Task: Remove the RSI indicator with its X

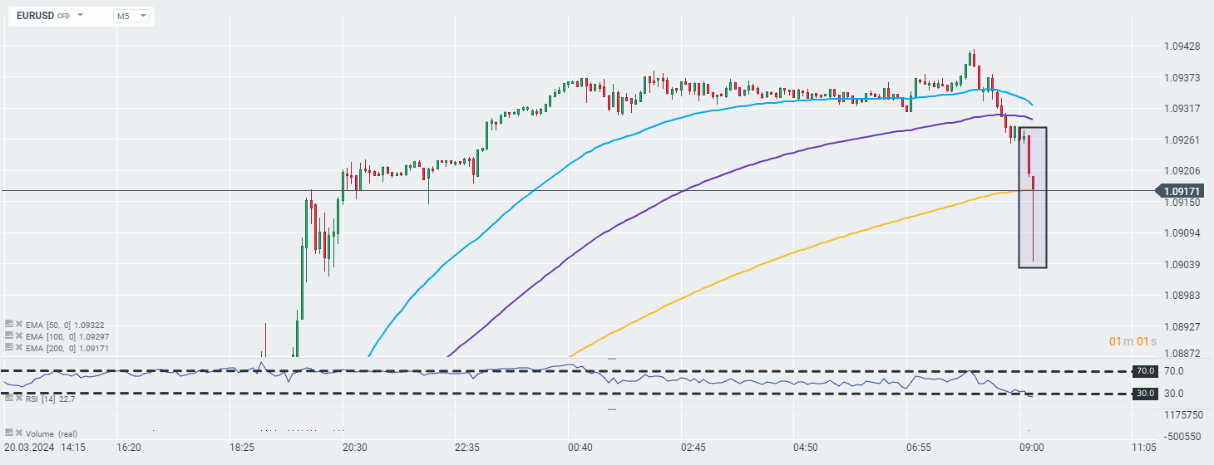Action: (18, 399)
